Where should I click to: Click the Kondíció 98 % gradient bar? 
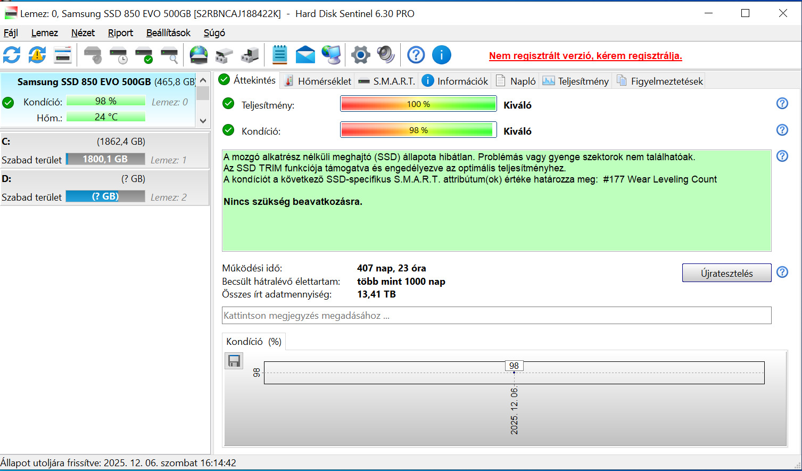pyautogui.click(x=418, y=130)
